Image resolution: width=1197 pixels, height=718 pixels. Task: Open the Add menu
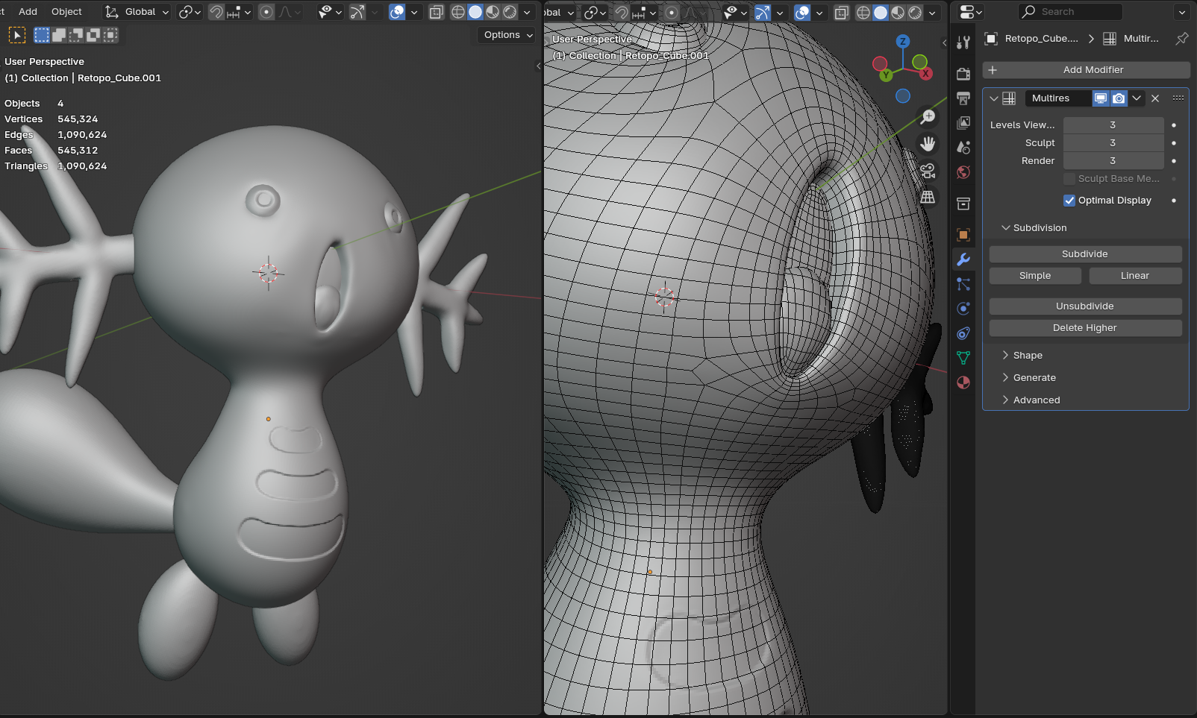[28, 12]
